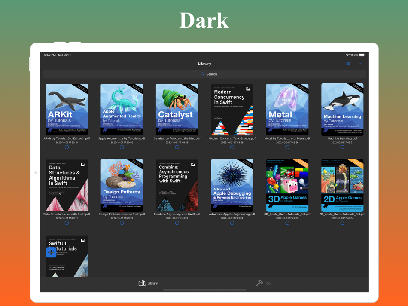Open options for Combine Asynchronous pdf

(177, 223)
